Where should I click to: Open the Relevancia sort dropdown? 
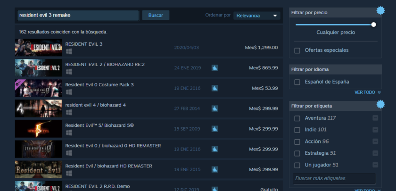coord(256,16)
